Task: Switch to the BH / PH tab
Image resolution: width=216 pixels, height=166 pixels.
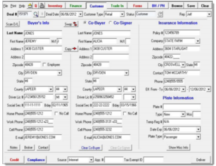Action: 158,6
